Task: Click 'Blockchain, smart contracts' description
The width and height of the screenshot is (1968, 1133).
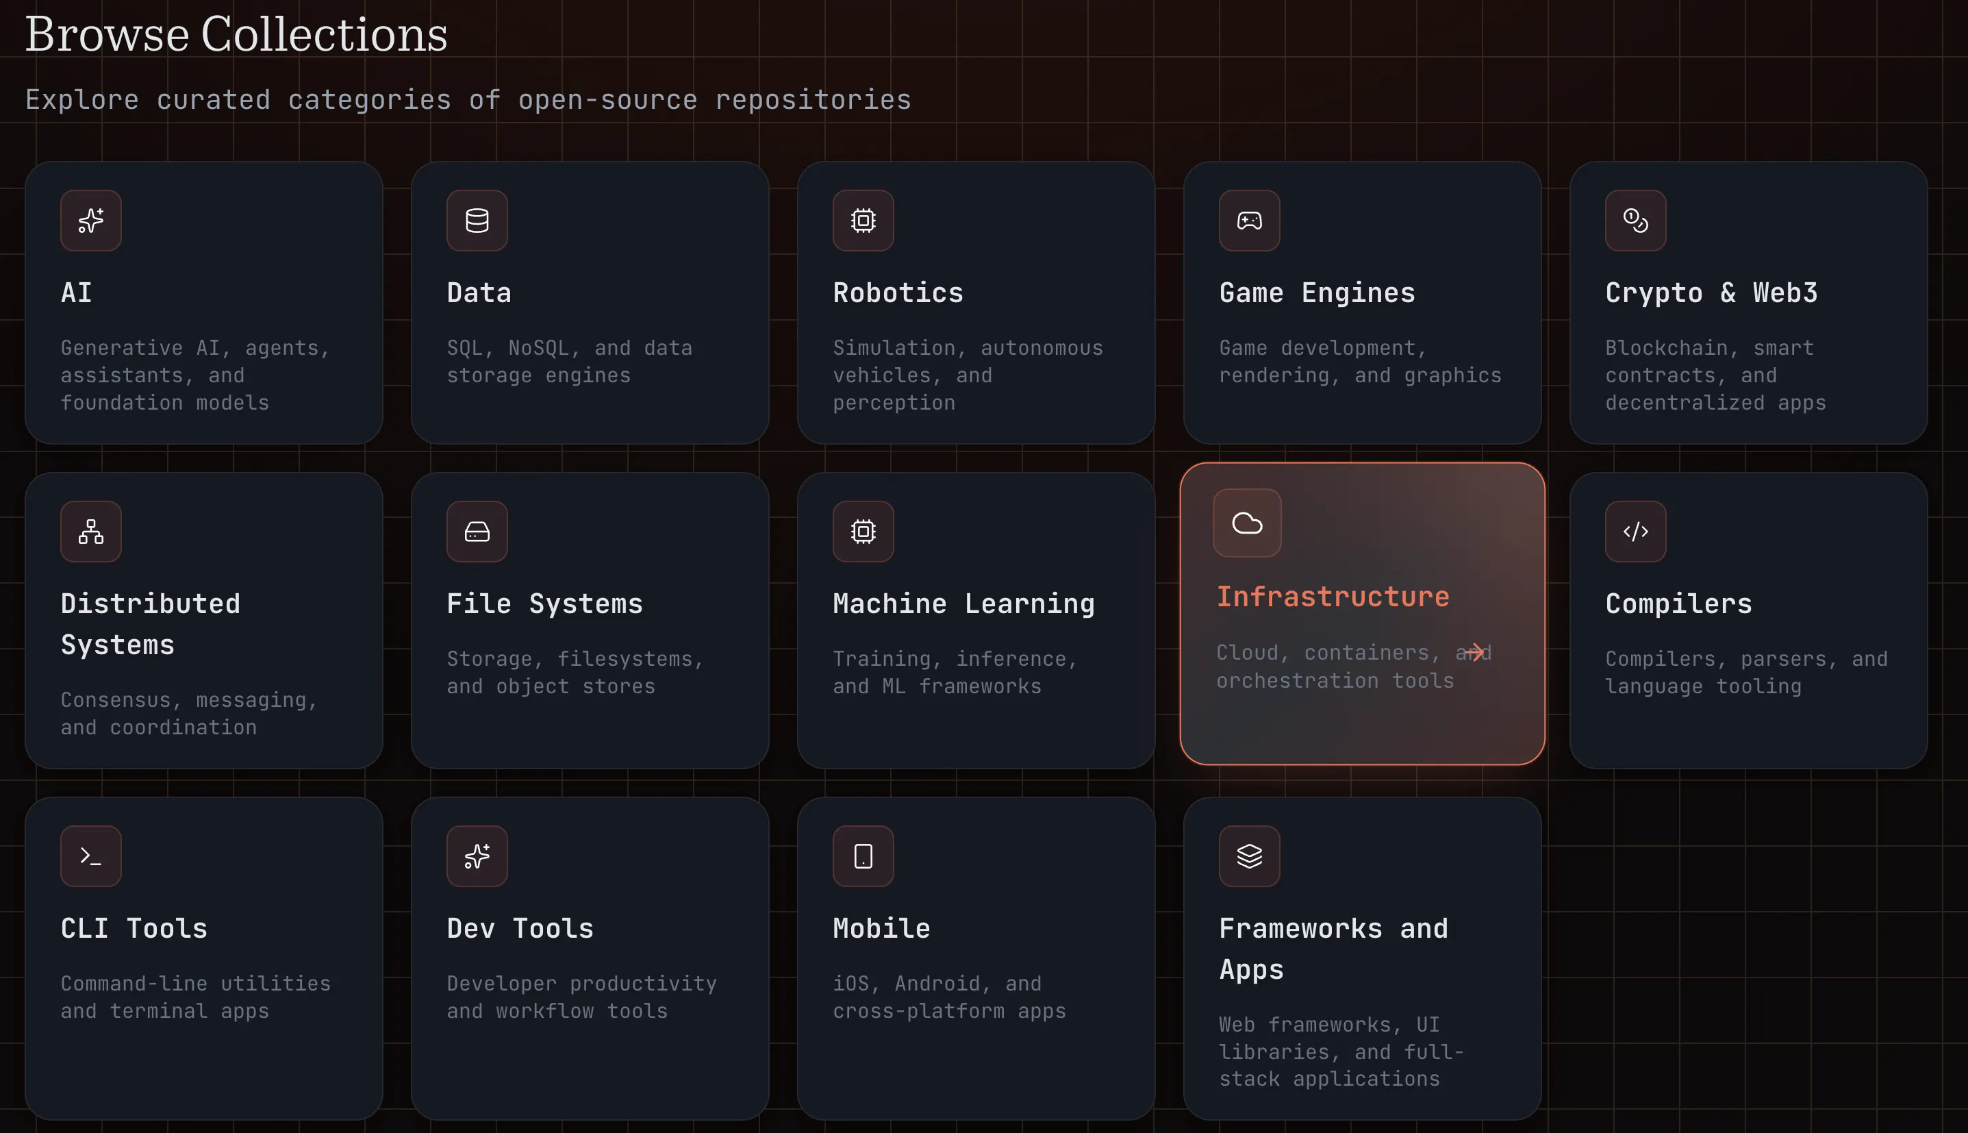Action: coord(1715,375)
